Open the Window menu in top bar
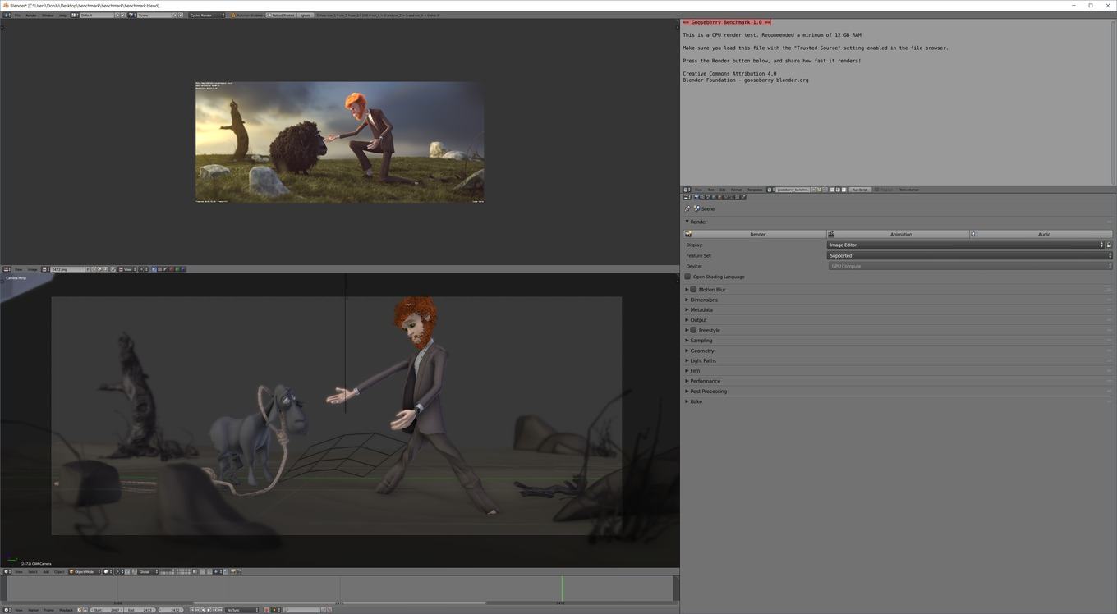 tap(48, 15)
